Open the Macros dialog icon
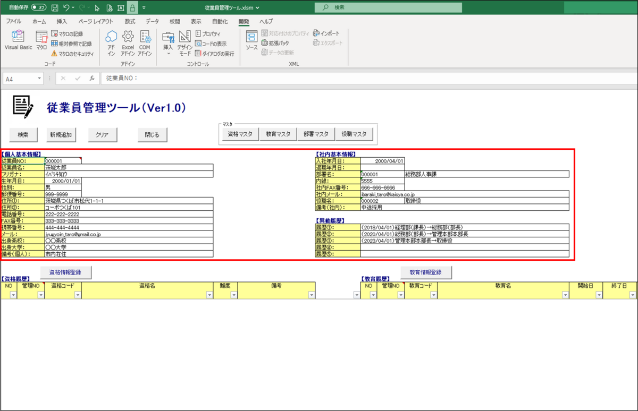The width and height of the screenshot is (638, 411). pos(41,40)
